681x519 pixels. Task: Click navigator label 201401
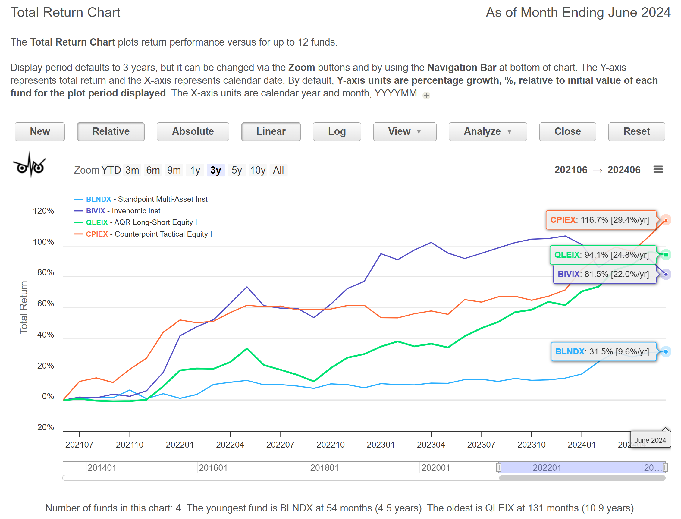click(102, 468)
